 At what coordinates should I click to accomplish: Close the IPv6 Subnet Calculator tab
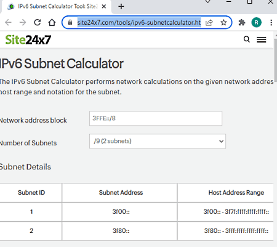tap(104, 7)
